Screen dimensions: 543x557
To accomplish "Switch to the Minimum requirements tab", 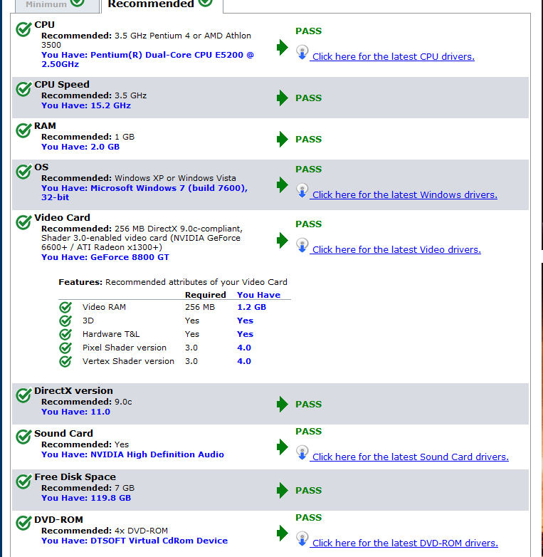I will pos(55,4).
